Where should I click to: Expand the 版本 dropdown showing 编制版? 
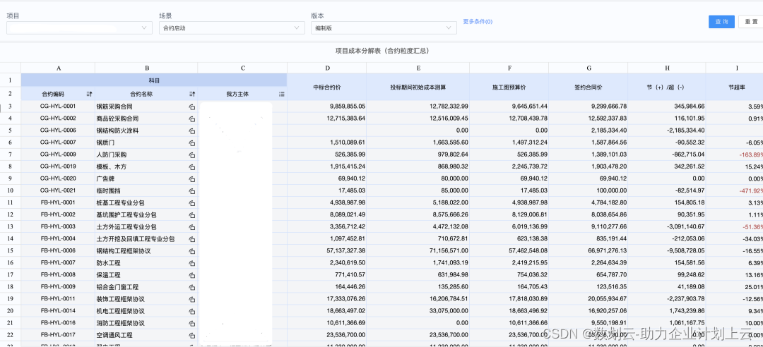click(384, 28)
